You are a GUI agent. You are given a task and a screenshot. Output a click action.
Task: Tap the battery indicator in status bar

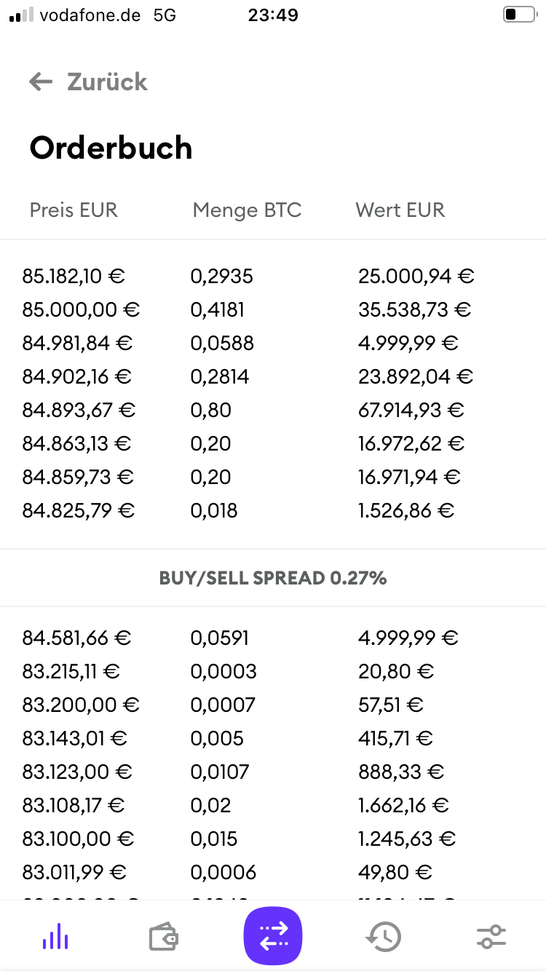tap(518, 15)
